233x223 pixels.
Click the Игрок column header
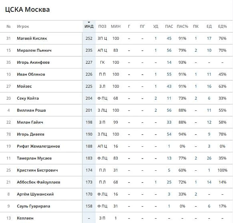point(23,26)
